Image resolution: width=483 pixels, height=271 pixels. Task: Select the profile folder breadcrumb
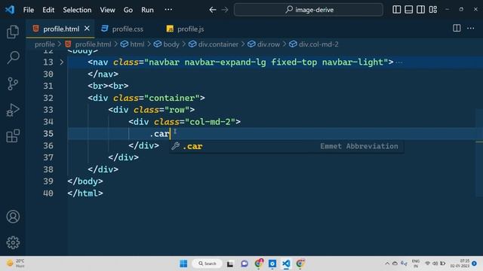point(45,44)
